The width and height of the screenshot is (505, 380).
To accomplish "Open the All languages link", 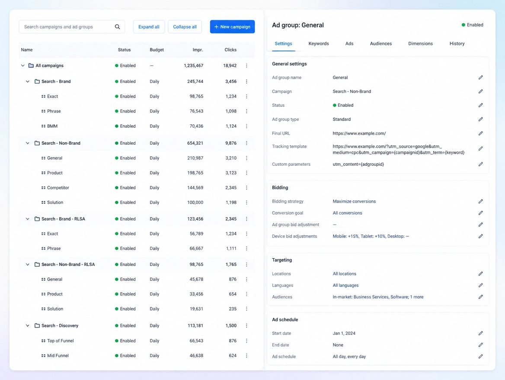I will pos(345,285).
